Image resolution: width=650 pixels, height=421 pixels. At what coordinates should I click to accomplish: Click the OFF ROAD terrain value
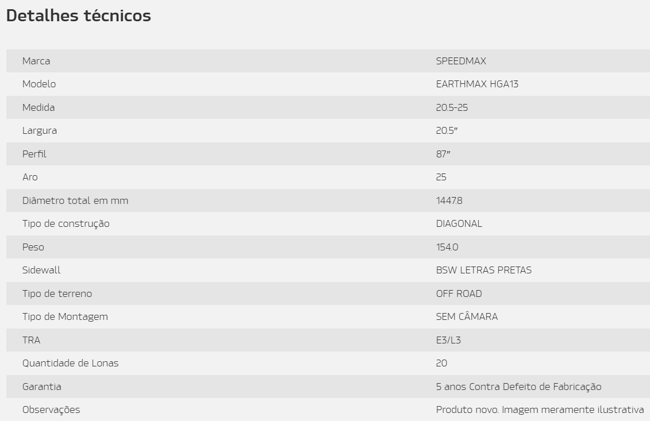[459, 294]
